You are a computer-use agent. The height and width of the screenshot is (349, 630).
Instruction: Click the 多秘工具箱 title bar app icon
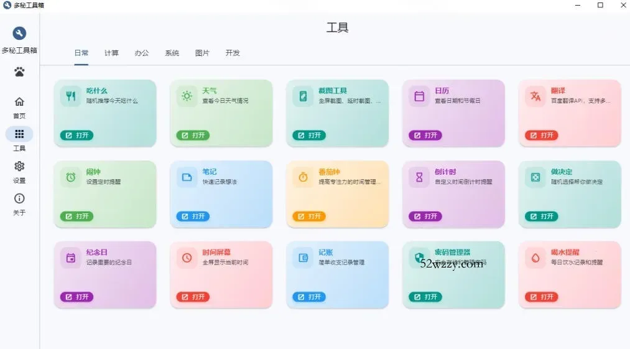click(x=7, y=5)
